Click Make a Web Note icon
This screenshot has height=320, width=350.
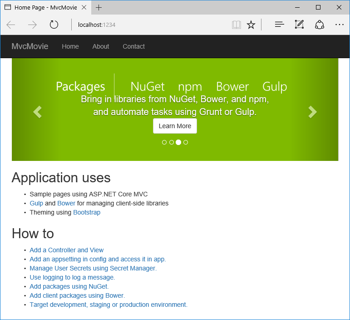pos(299,25)
